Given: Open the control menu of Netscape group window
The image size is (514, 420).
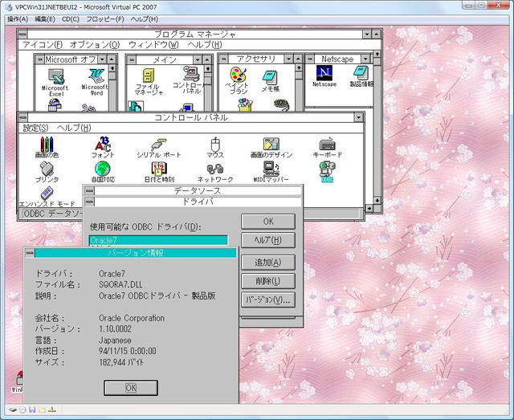Looking at the screenshot, I should (310, 59).
